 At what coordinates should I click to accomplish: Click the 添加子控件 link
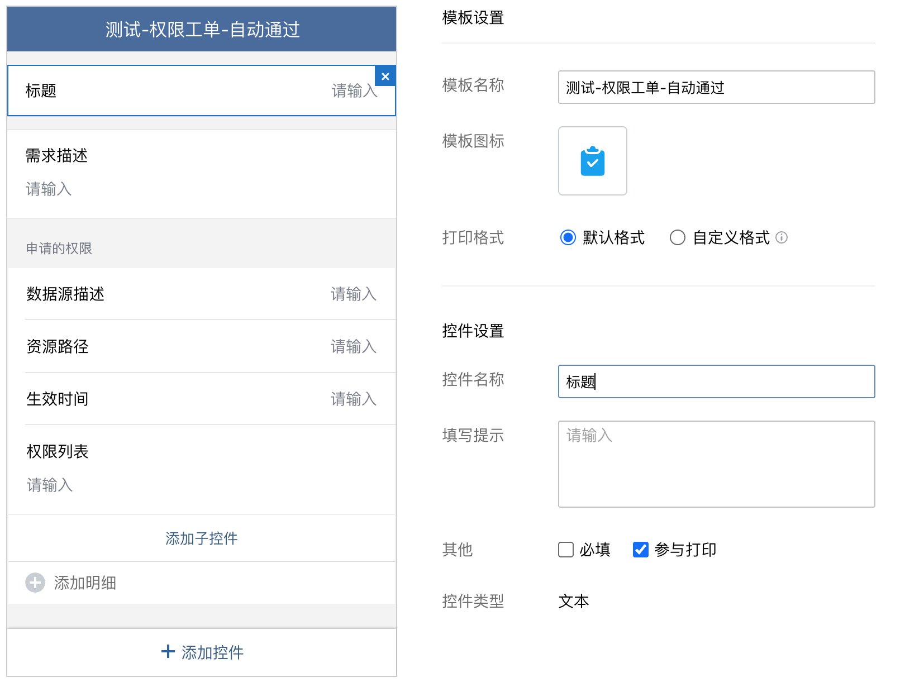201,538
